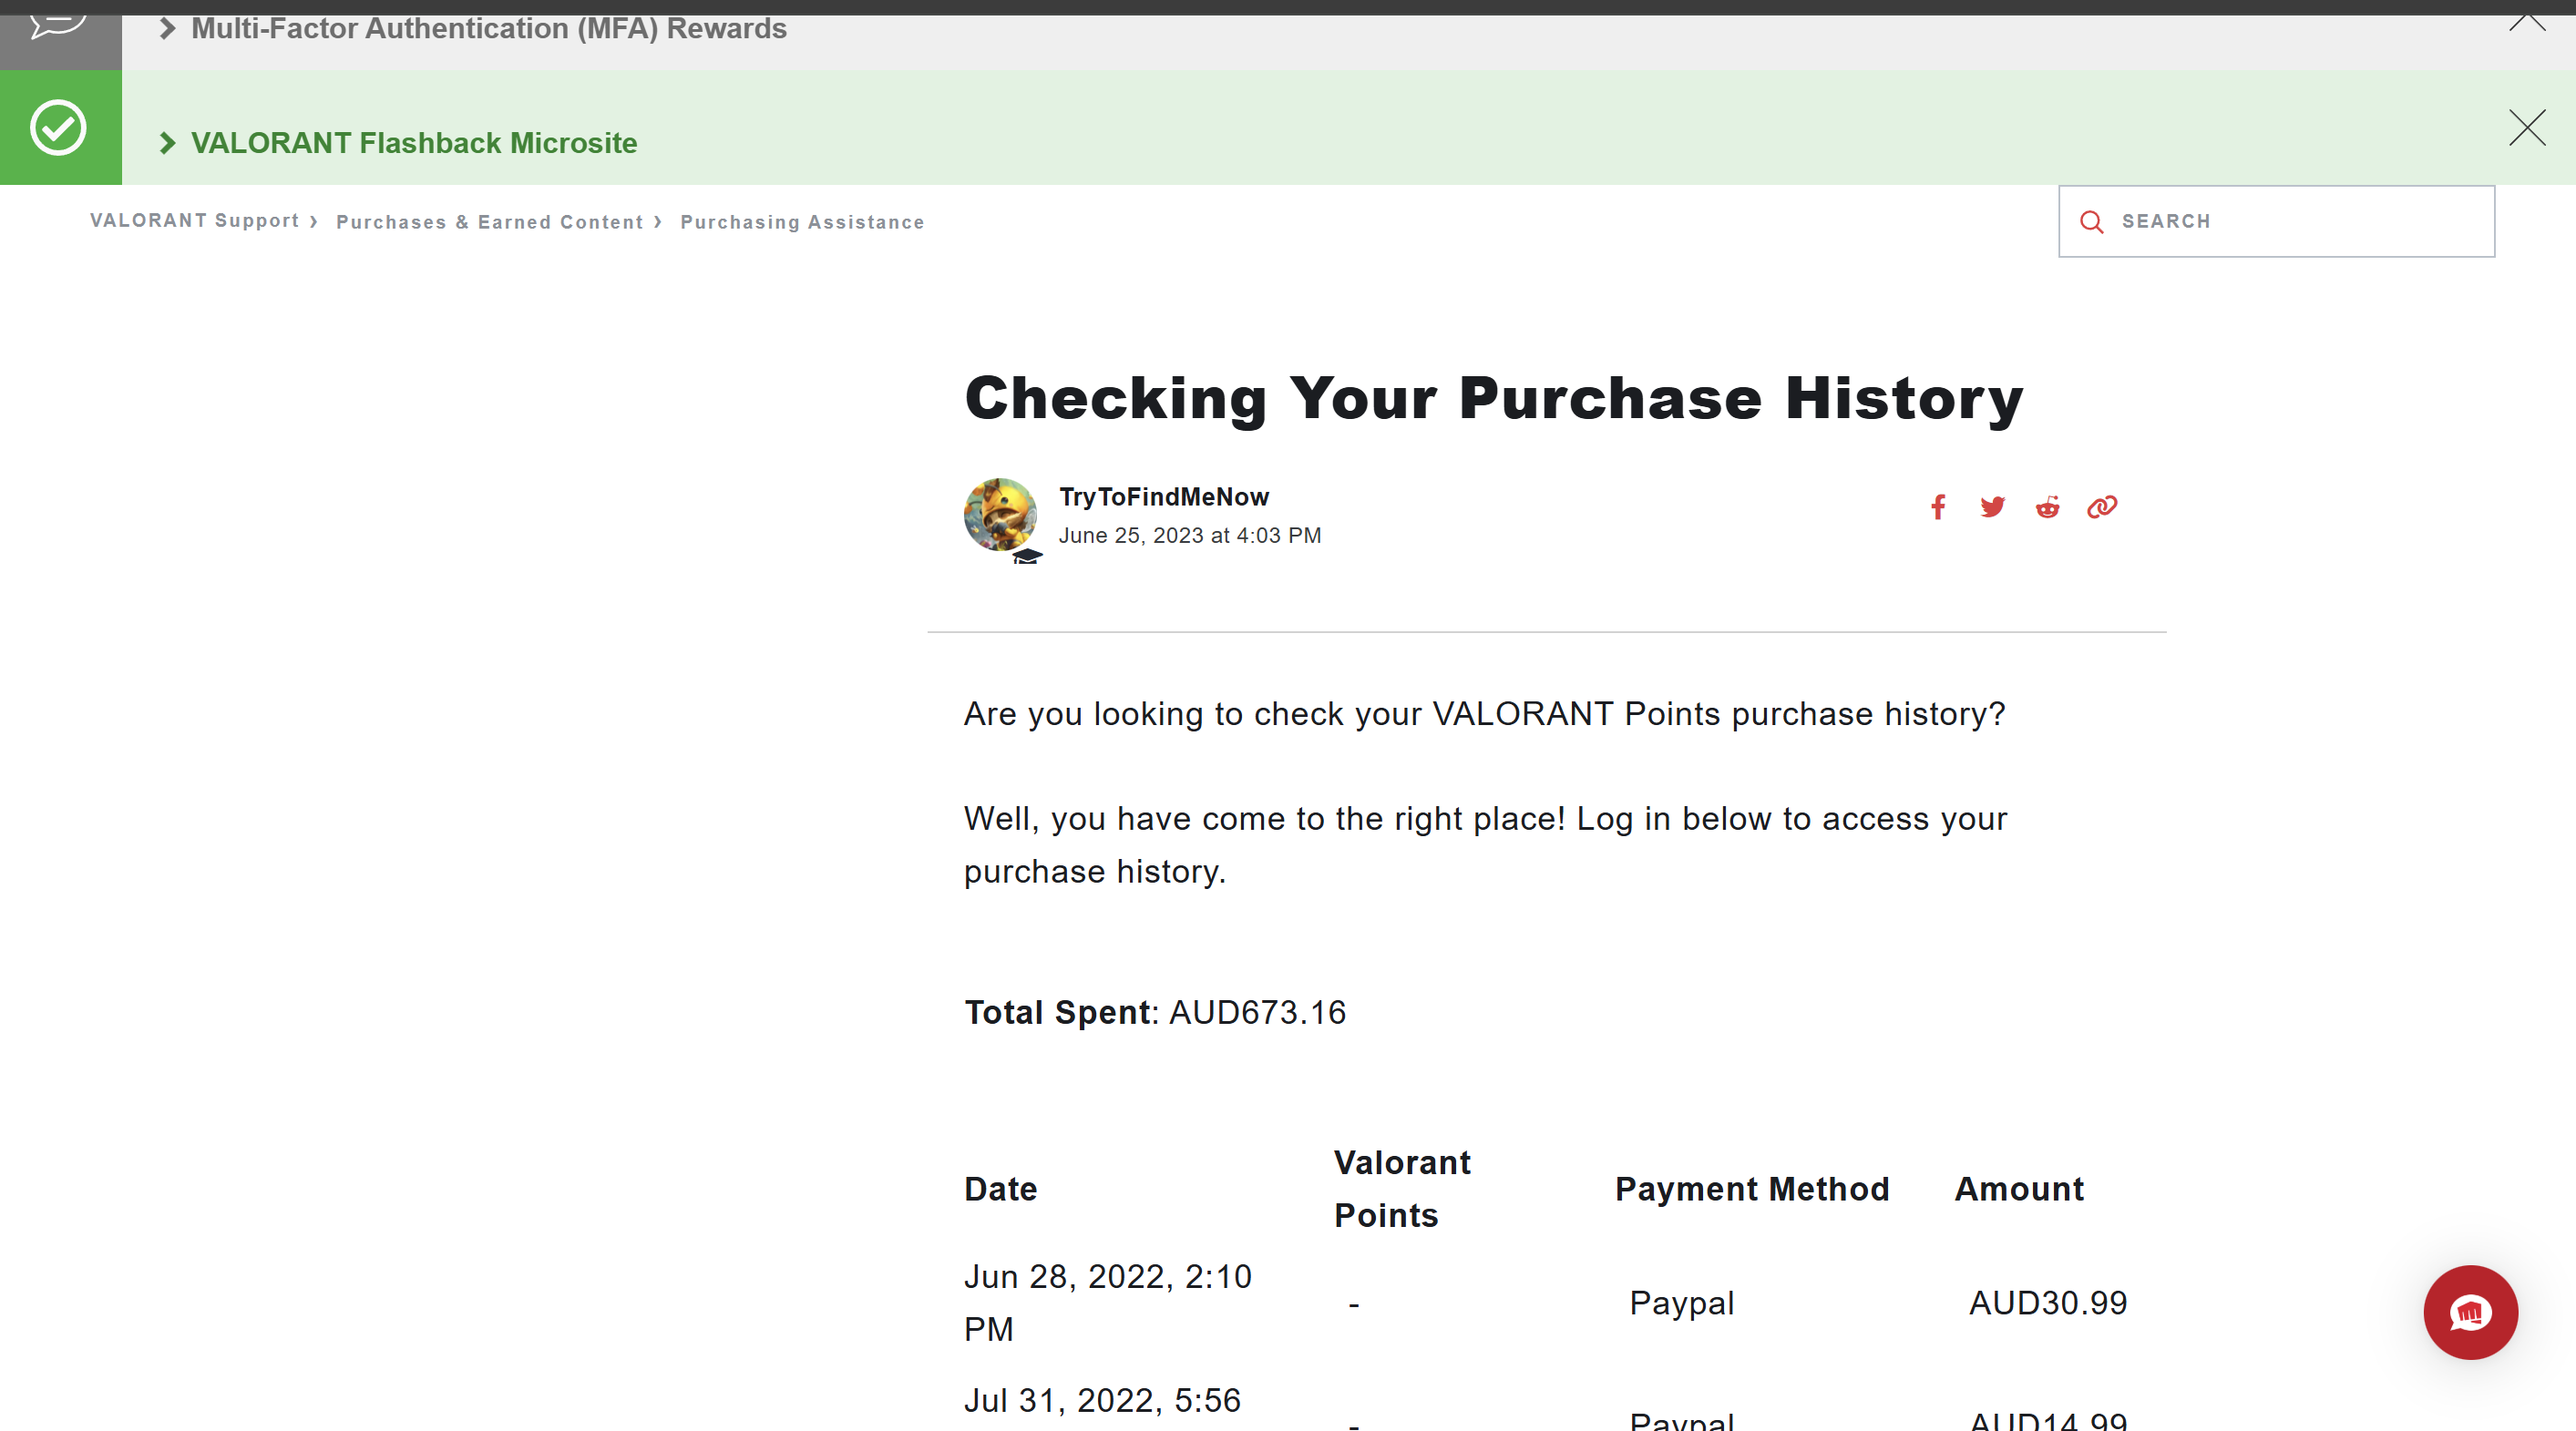This screenshot has width=2576, height=1431.
Task: Expand the VALORANT Flashback Microsite chevron
Action: [167, 143]
